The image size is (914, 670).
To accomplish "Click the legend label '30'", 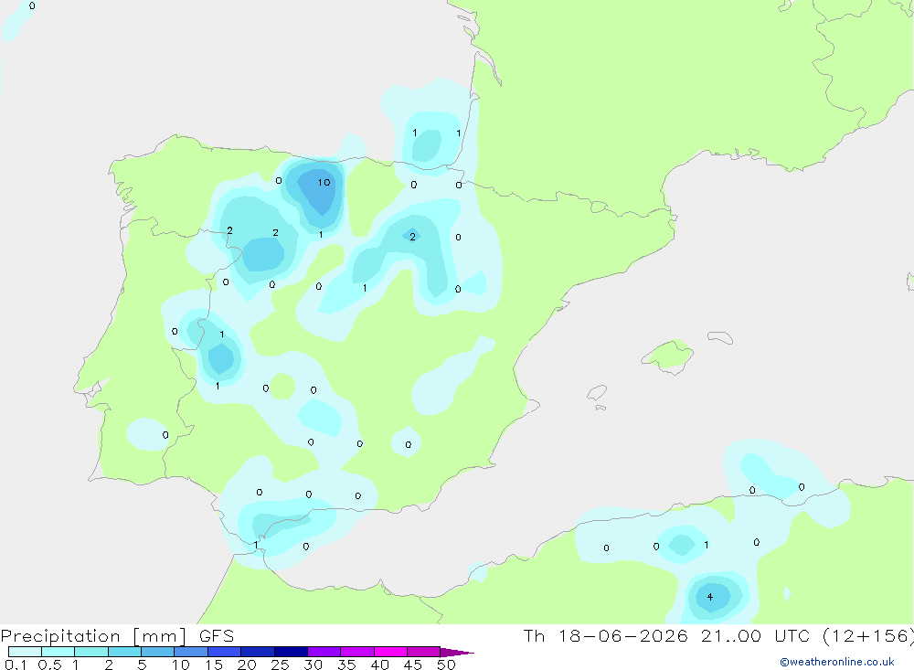I will (314, 665).
